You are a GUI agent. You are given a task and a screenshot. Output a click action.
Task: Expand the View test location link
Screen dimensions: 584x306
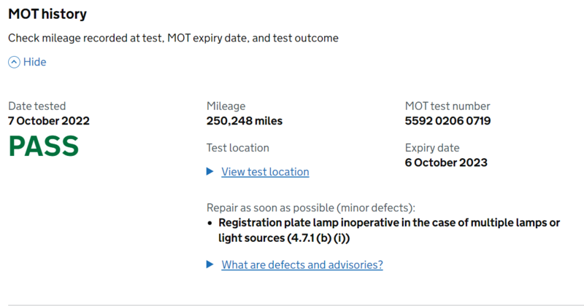(265, 172)
